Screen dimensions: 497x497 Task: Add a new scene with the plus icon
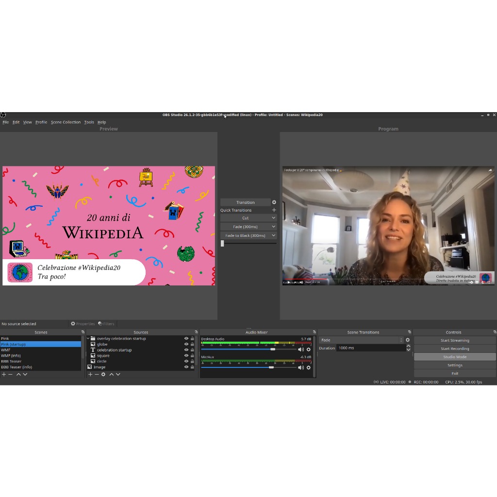pyautogui.click(x=4, y=374)
